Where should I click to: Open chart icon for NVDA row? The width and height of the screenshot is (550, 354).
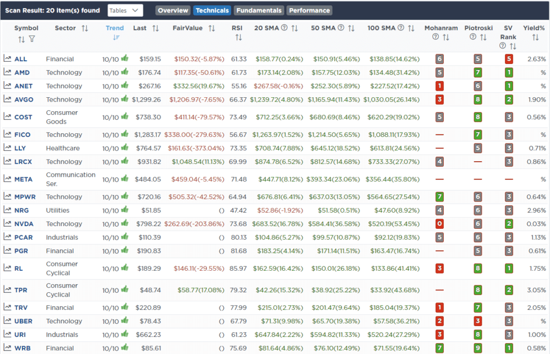coord(8,223)
